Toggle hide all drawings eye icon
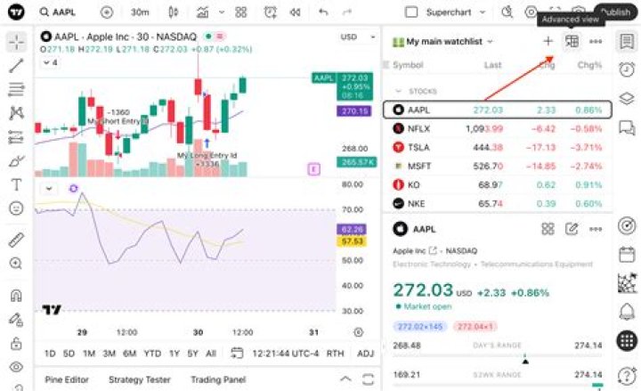The height and width of the screenshot is (391, 641). click(x=16, y=367)
